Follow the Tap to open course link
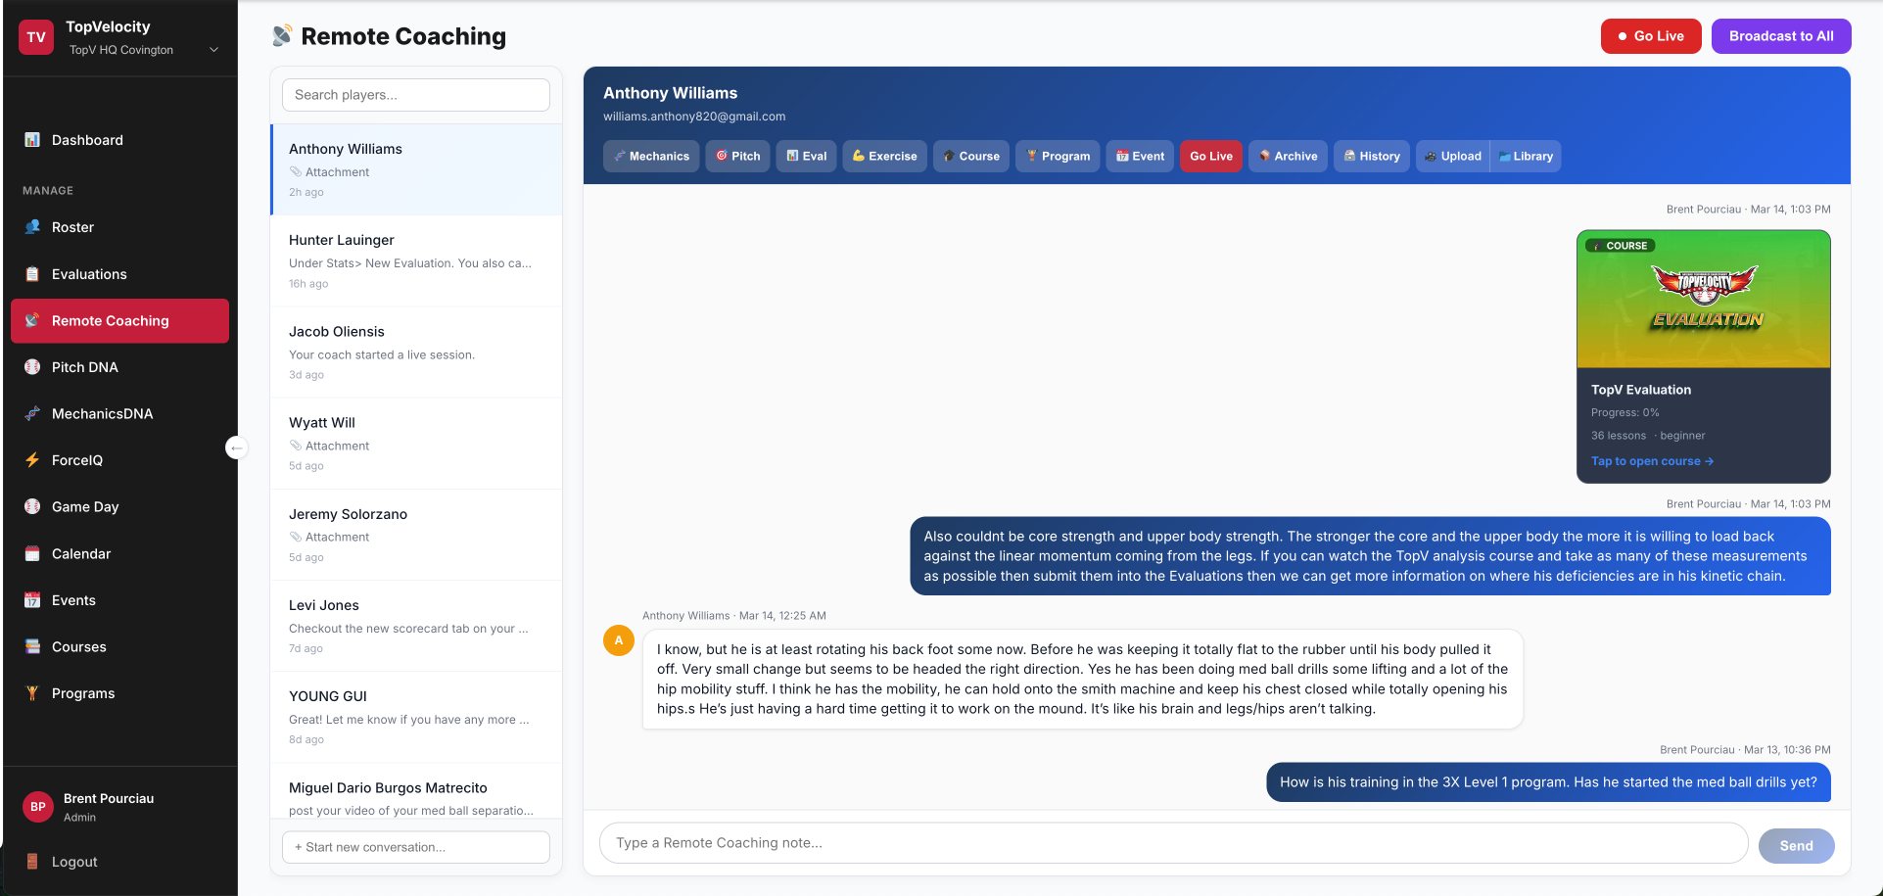Screen dimensions: 1883x896 [x=1651, y=461]
